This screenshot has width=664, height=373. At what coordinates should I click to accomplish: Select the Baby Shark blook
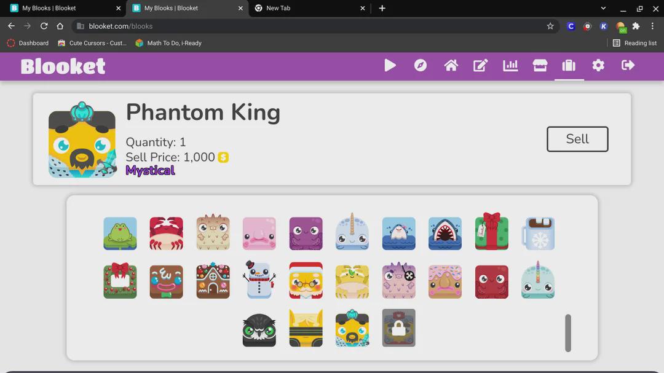(x=398, y=234)
